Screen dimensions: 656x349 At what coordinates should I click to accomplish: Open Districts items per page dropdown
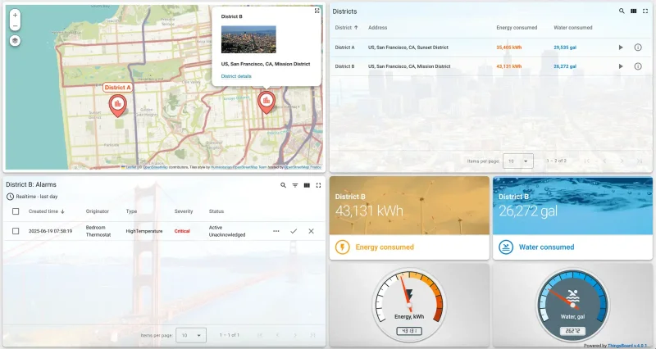pos(518,161)
